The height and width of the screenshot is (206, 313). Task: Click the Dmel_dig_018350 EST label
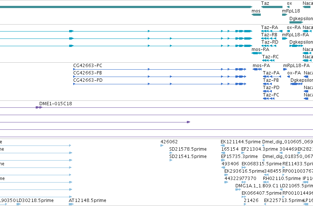[x=288, y=157]
